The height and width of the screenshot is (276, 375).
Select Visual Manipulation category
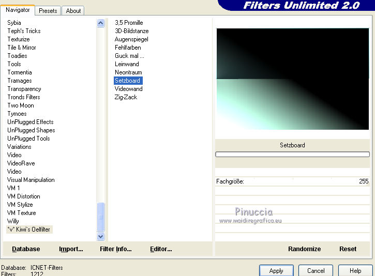click(x=31, y=180)
